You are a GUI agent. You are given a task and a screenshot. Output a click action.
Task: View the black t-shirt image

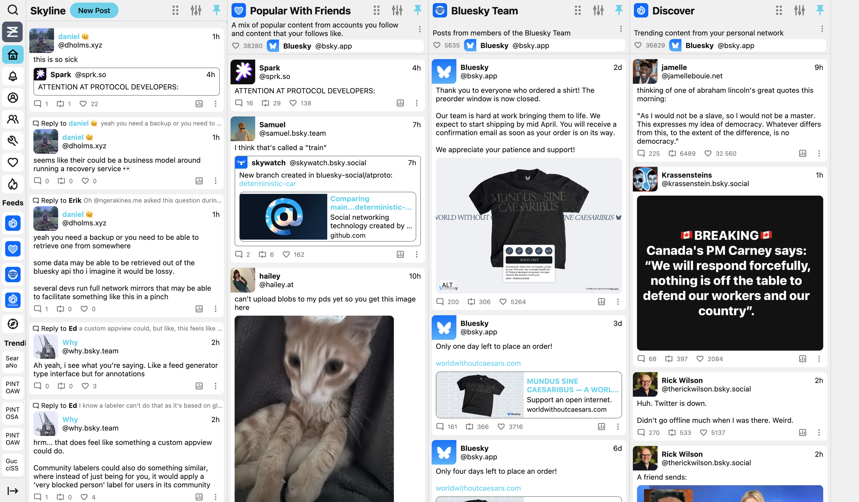[x=529, y=225]
